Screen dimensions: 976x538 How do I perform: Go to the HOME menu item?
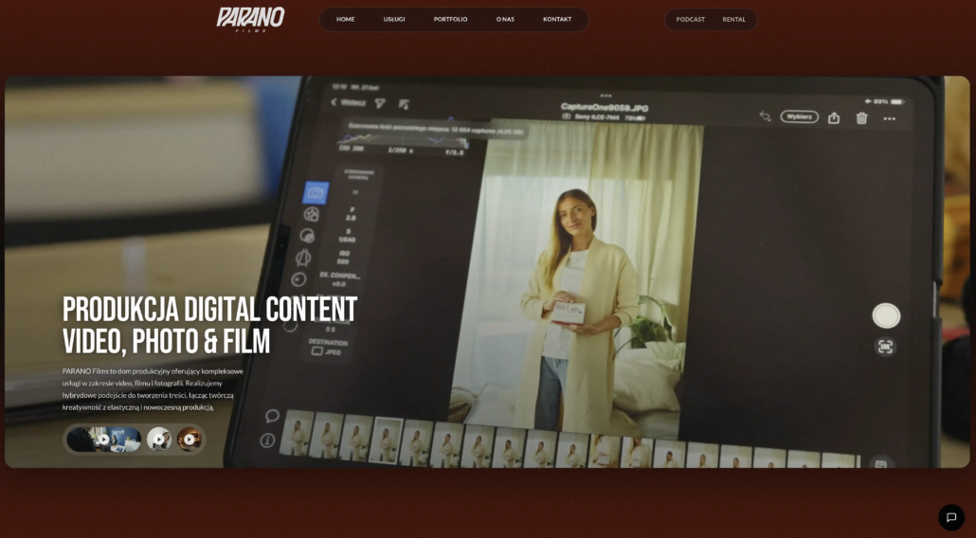click(346, 19)
